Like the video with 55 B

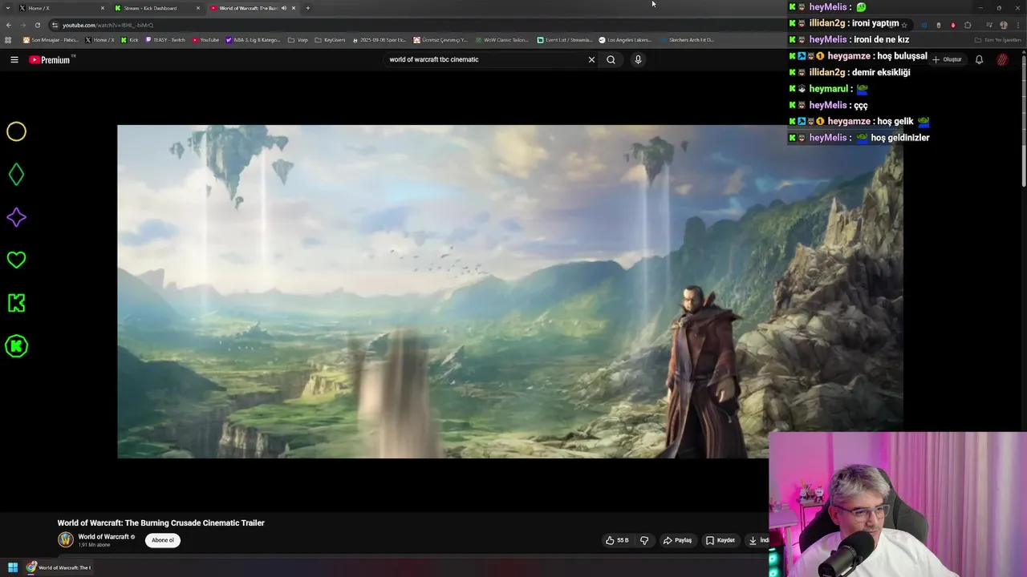click(x=617, y=540)
